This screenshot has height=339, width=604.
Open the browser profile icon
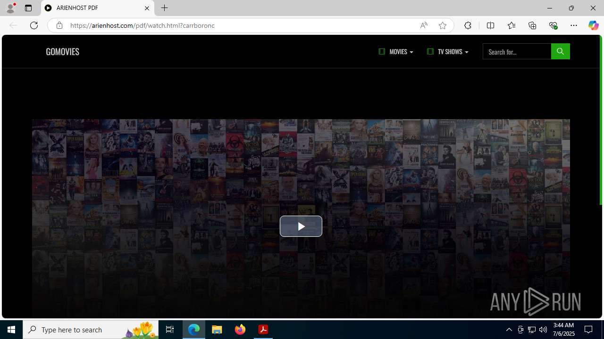[10, 8]
